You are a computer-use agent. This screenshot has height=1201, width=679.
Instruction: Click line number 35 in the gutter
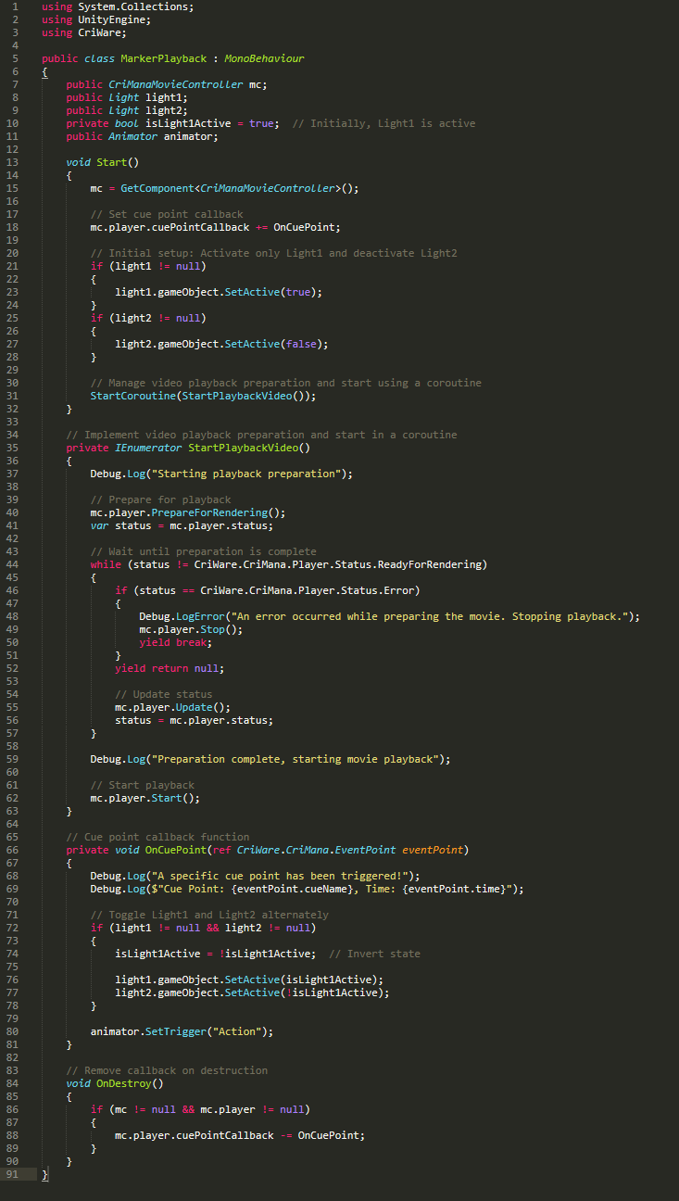tap(11, 448)
